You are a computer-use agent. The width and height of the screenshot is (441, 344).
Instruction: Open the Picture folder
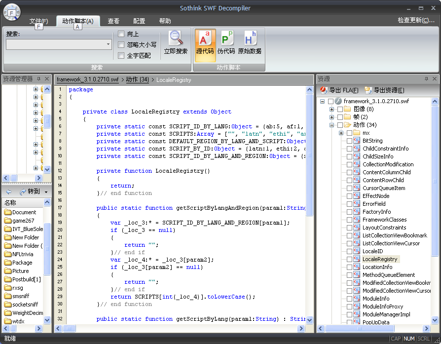(17, 271)
